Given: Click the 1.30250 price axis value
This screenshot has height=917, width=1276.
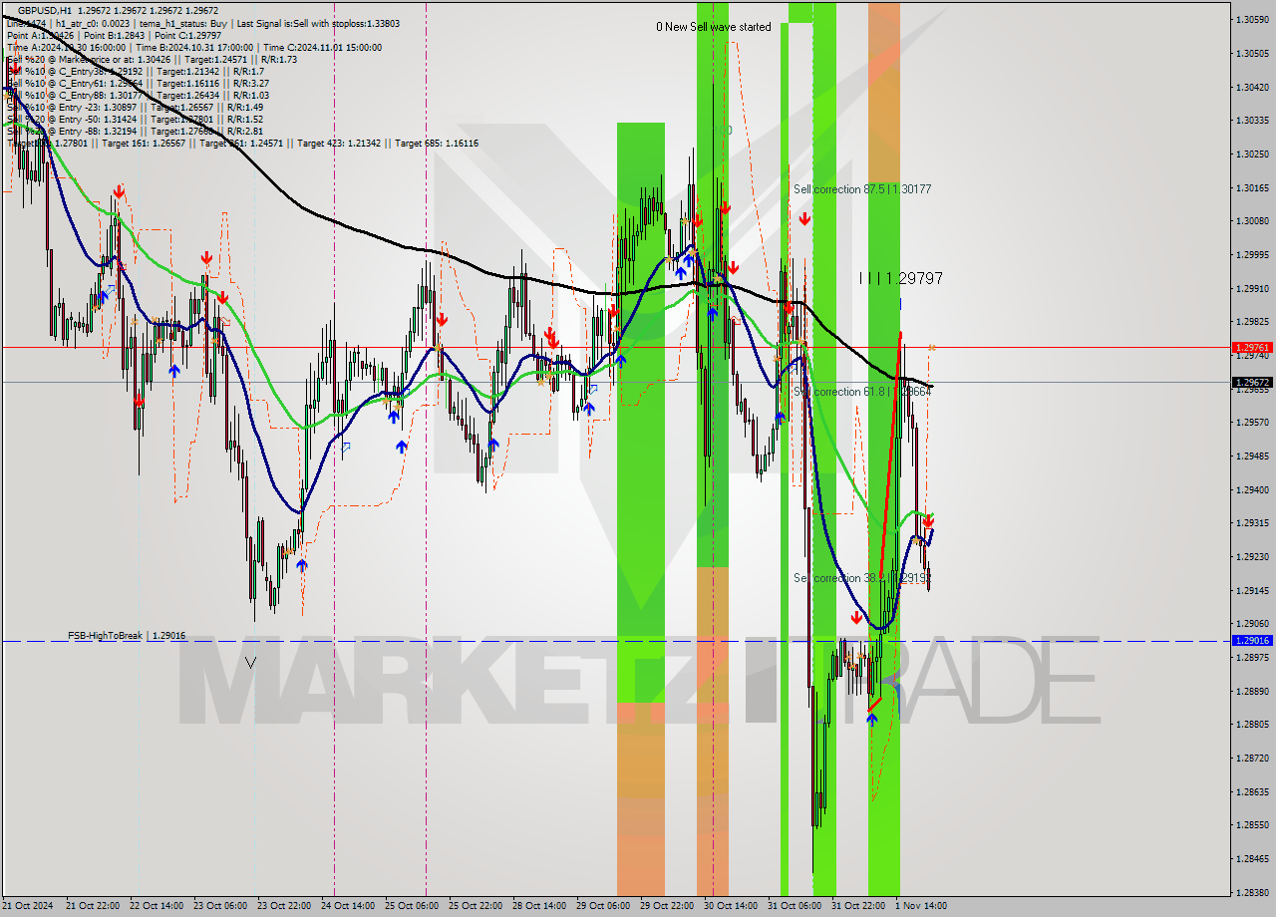Looking at the screenshot, I should click(1253, 153).
